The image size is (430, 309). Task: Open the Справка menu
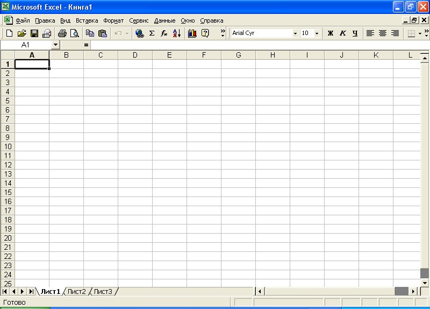211,20
